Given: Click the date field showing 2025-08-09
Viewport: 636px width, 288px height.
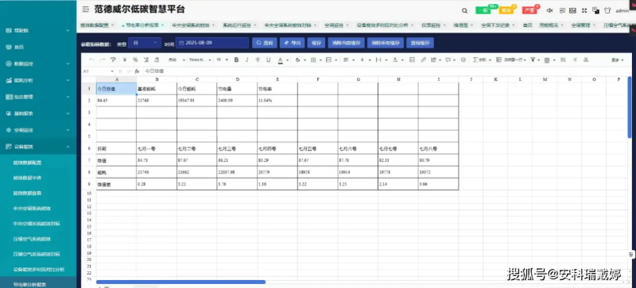Looking at the screenshot, I should 212,43.
